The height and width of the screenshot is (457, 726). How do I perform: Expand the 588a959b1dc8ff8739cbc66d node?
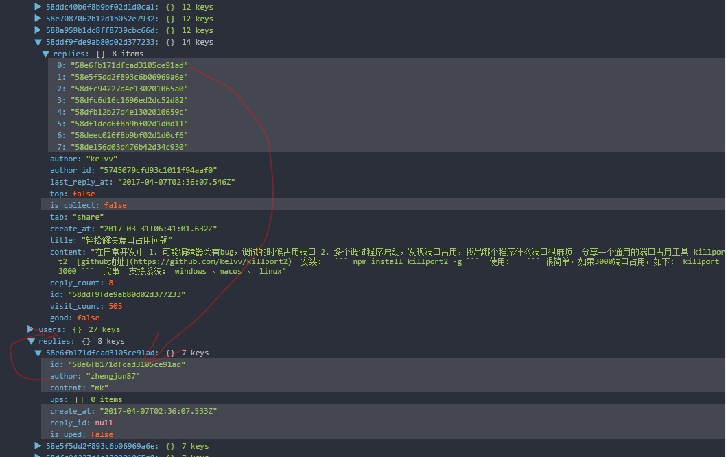click(x=38, y=30)
